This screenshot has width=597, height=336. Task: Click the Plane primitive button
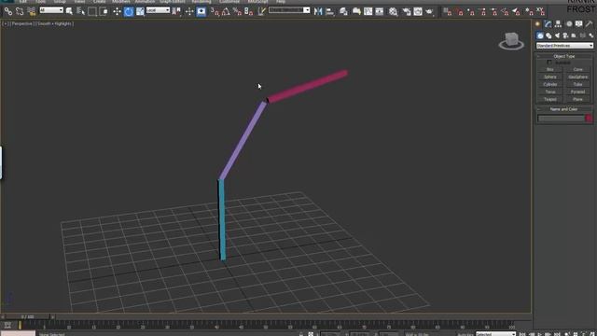coord(578,99)
